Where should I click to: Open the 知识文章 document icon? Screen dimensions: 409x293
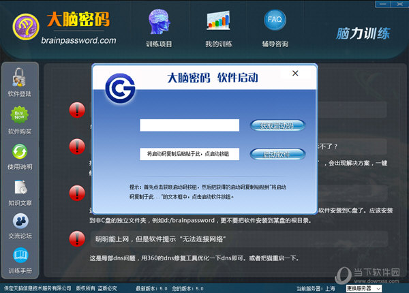[x=20, y=187]
